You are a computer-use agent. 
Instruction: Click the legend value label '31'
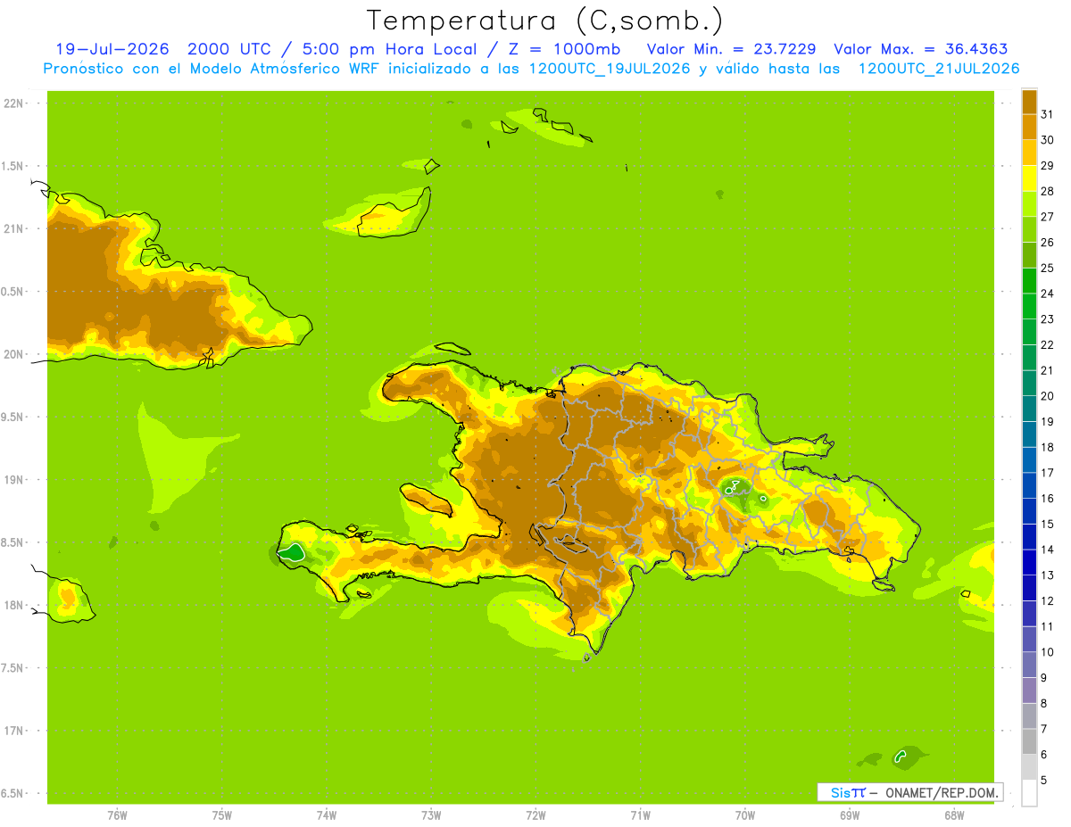click(1047, 114)
